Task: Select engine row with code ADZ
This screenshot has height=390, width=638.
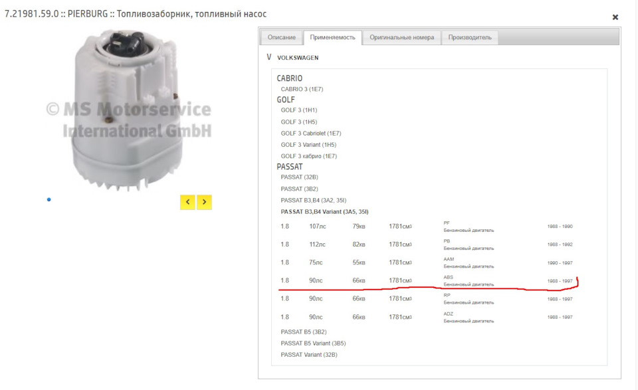Action: (x=427, y=317)
